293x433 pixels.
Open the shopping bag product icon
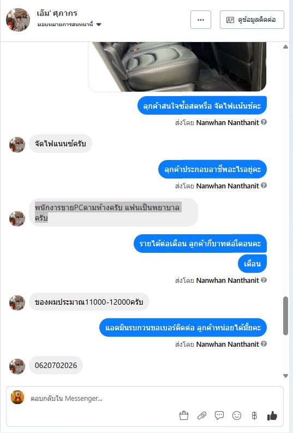[184, 416]
